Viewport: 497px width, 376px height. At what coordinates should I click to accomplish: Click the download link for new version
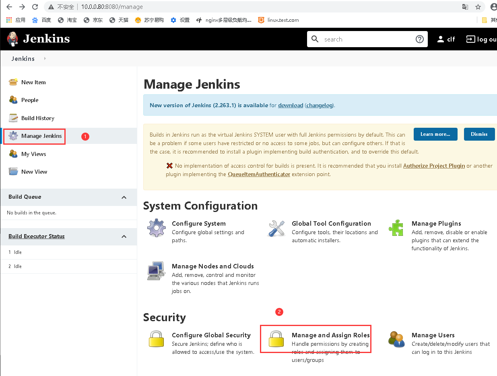click(x=291, y=105)
